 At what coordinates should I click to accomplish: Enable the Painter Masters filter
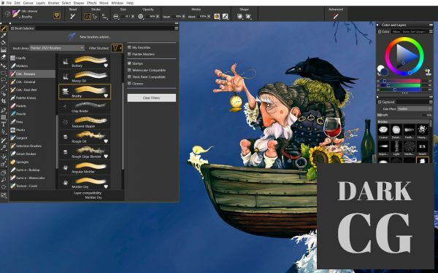click(129, 54)
